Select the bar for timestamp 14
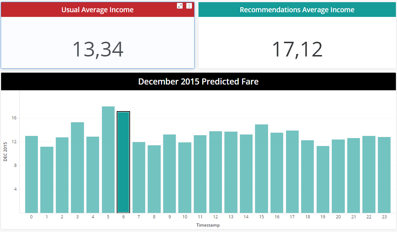This screenshot has height=232, width=397. (246, 174)
